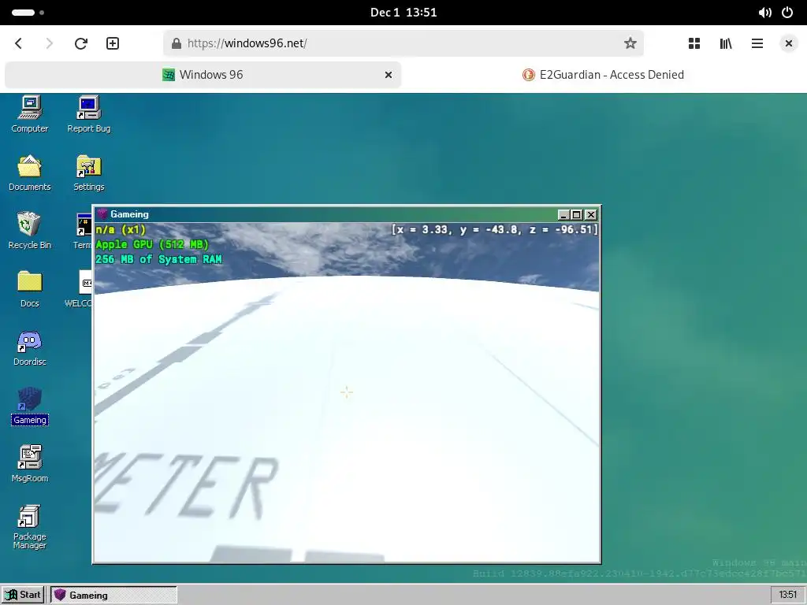807x605 pixels.
Task: Select the Gameing desktop shortcut
Action: [30, 406]
